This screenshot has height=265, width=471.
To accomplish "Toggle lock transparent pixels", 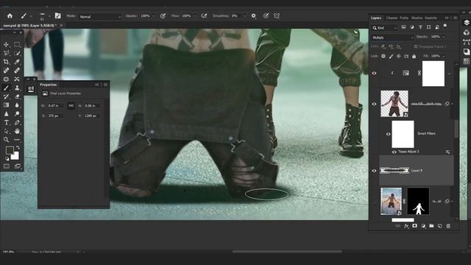I will tap(383, 56).
